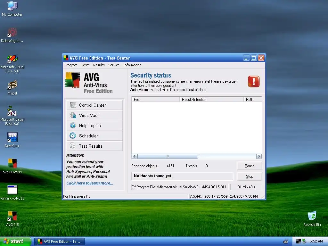Click the AVG logo in the sidebar
328x246 pixels.
pos(72,80)
